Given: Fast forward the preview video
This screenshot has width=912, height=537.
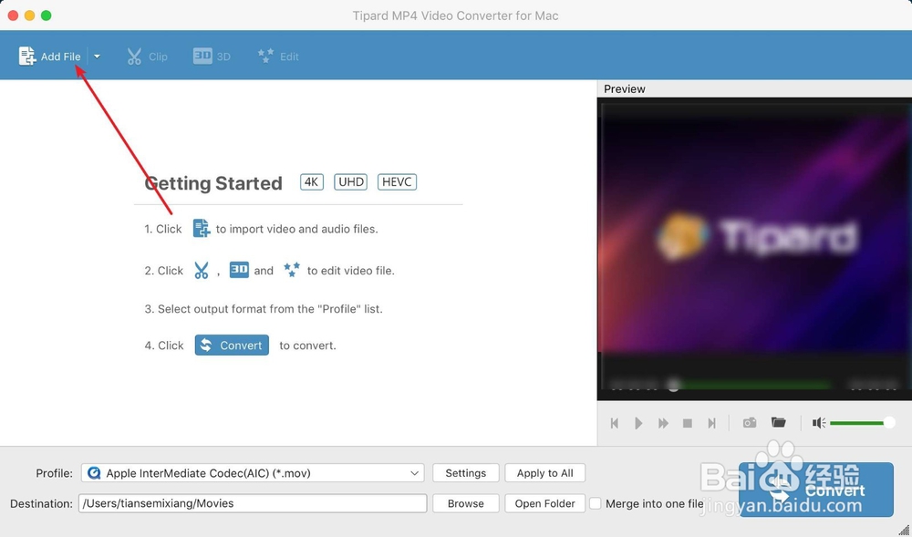Looking at the screenshot, I should [663, 423].
